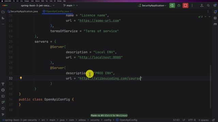Open inspections widget showing 2 warnings
218x122 pixels.
tap(201, 17)
